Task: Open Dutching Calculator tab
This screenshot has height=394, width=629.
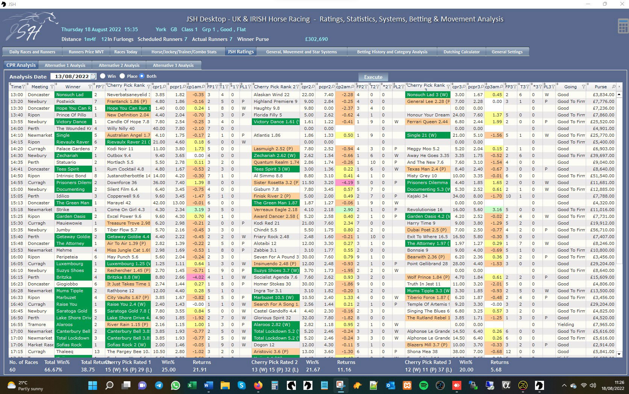Action: [x=461, y=52]
